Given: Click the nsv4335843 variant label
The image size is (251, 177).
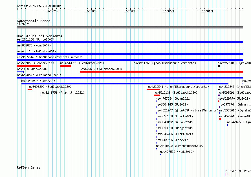Looking at the screenshot, I should (234, 87).
